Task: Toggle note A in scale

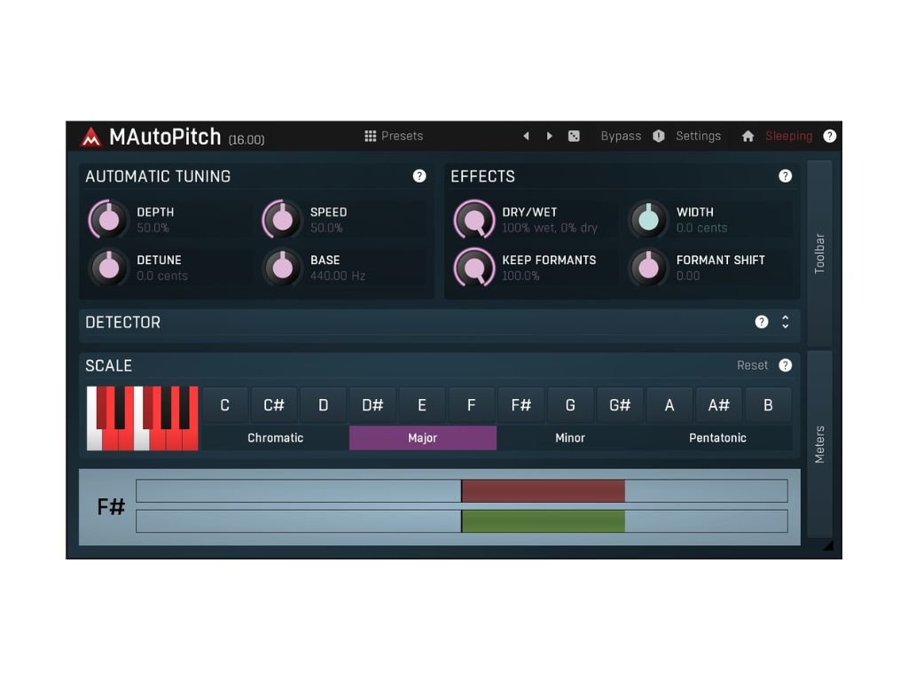Action: click(x=669, y=405)
